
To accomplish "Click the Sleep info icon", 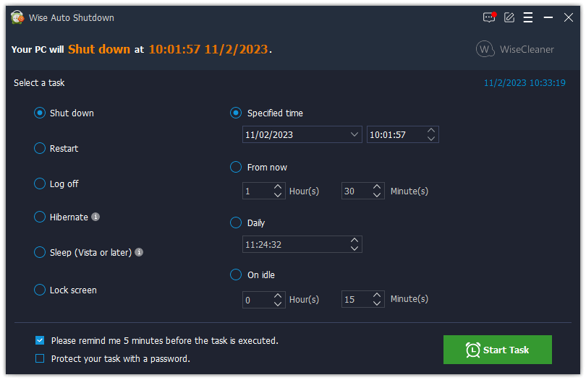I will point(139,252).
